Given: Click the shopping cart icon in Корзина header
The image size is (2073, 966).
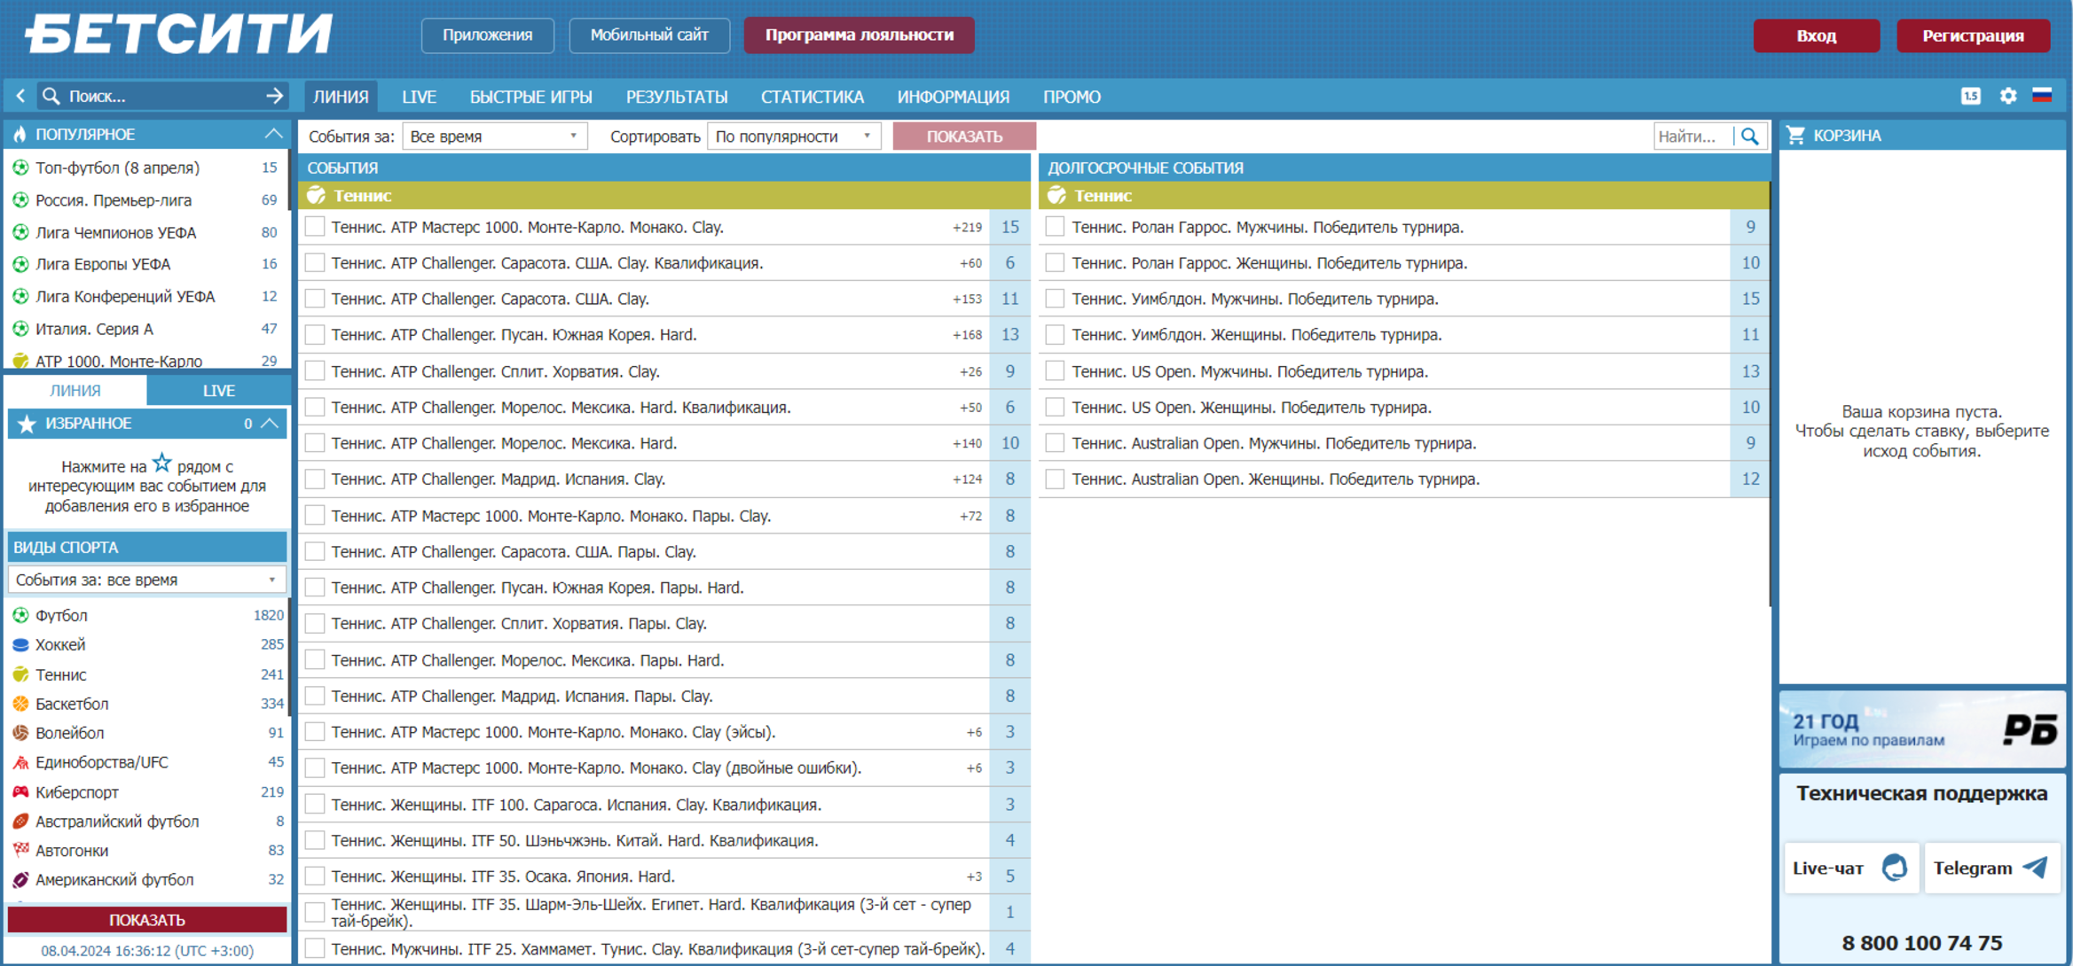Looking at the screenshot, I should coord(1796,136).
